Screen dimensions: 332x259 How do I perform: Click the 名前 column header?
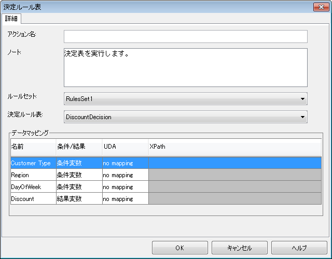(x=33, y=147)
